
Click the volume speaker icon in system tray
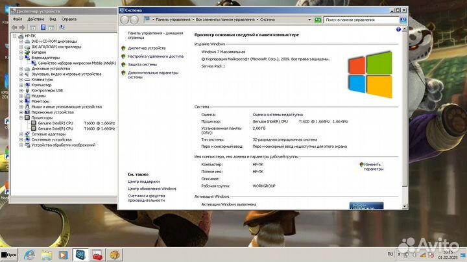(414, 255)
